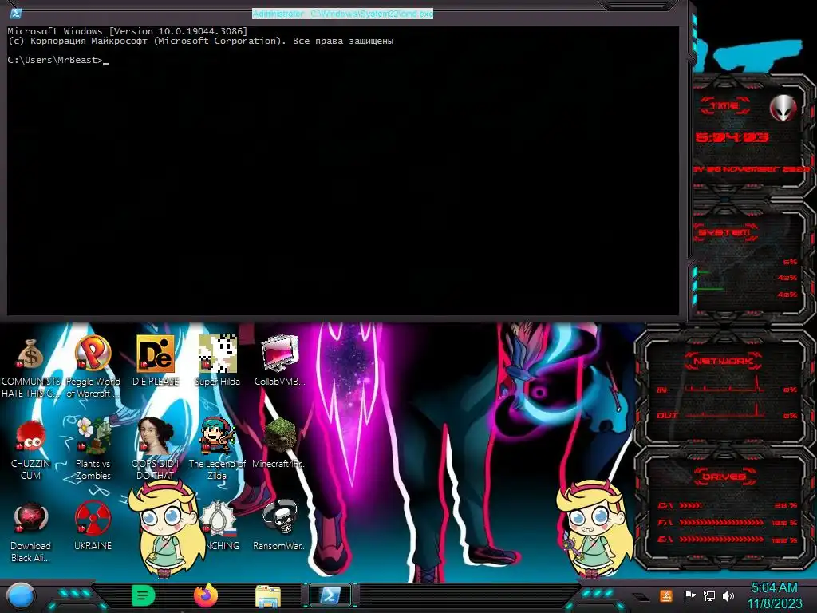Select the Download Black Ali... desktop icon
This screenshot has height=613, width=817.
pyautogui.click(x=31, y=532)
